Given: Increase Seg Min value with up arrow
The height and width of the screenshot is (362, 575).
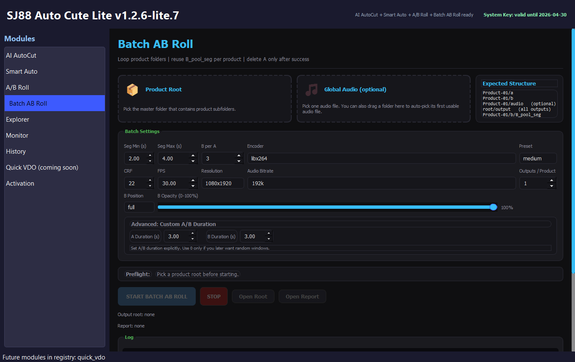Looking at the screenshot, I should (150, 156).
